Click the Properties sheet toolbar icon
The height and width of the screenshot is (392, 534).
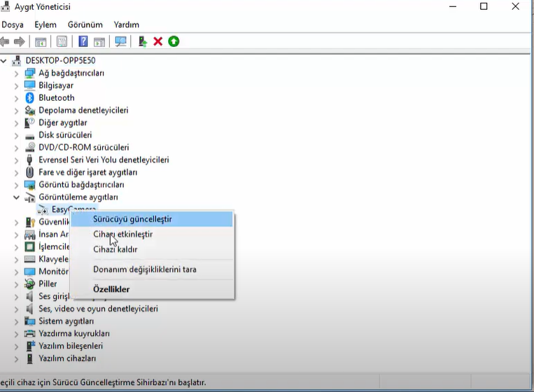[x=62, y=41]
